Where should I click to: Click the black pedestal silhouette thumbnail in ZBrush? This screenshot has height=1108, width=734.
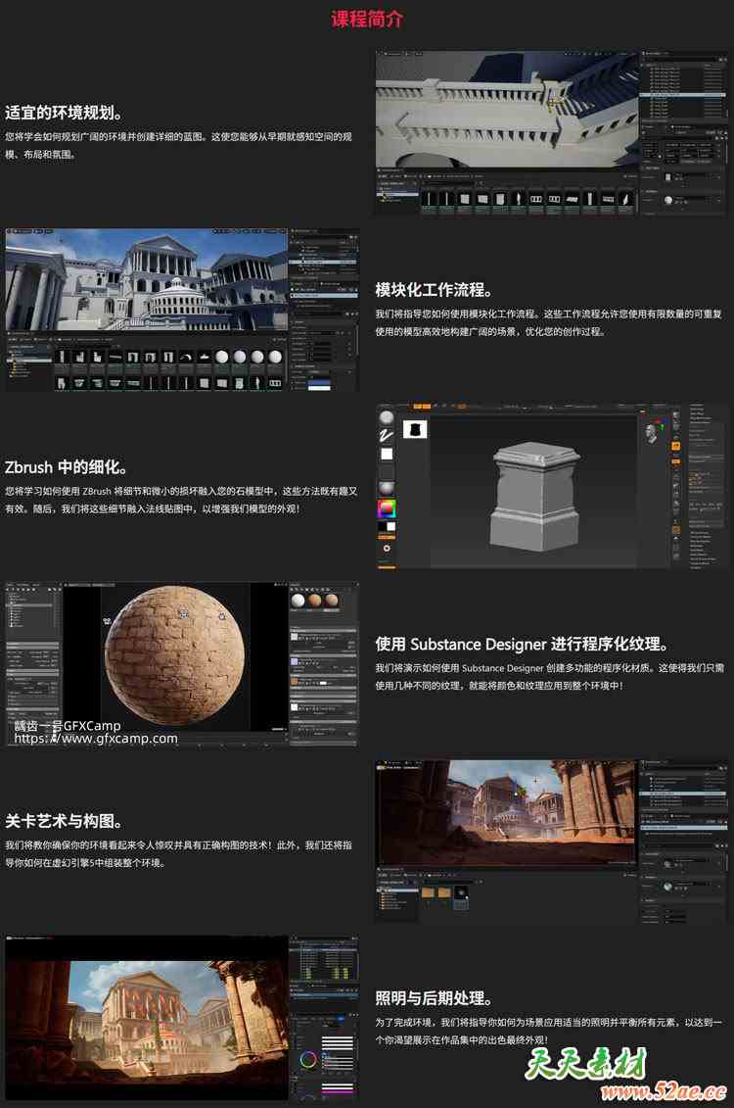click(415, 430)
